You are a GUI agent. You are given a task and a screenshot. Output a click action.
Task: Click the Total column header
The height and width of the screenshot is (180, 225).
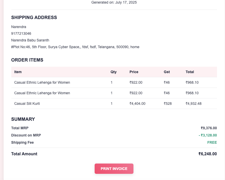click(x=190, y=72)
